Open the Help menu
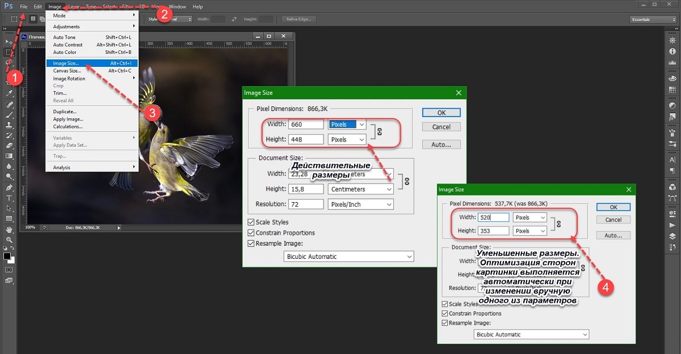Image resolution: width=681 pixels, height=354 pixels. tap(197, 7)
